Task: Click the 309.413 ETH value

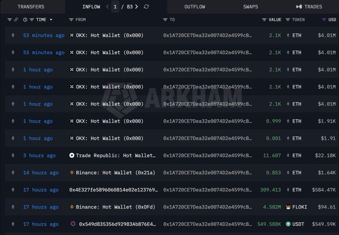Action: click(271, 190)
